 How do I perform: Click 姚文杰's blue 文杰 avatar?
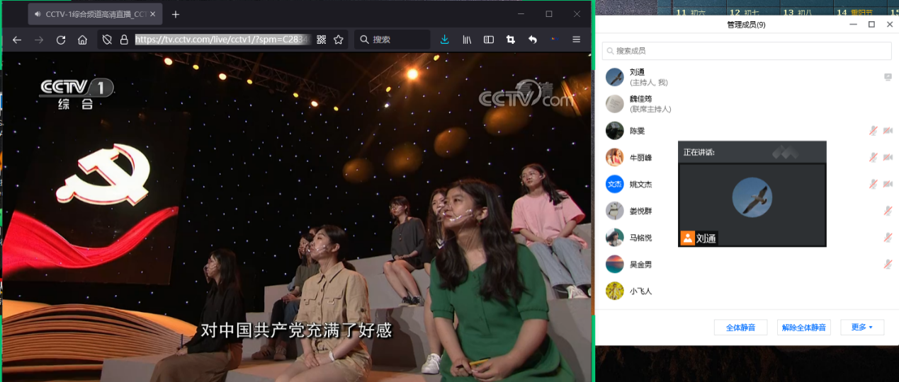click(x=614, y=185)
